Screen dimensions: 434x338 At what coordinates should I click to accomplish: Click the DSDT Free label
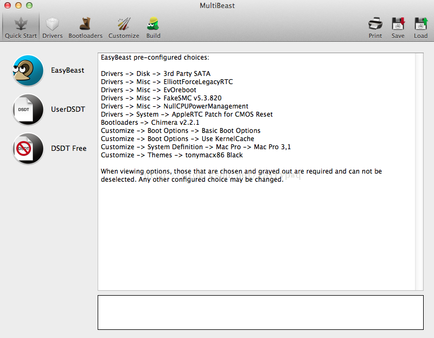point(69,148)
